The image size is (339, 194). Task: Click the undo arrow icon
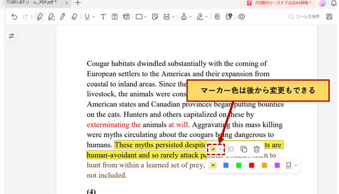pos(14,17)
